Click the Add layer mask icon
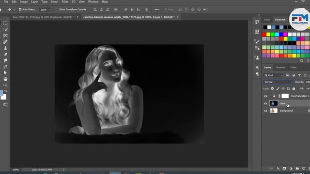This screenshot has height=174, width=310. (284, 169)
